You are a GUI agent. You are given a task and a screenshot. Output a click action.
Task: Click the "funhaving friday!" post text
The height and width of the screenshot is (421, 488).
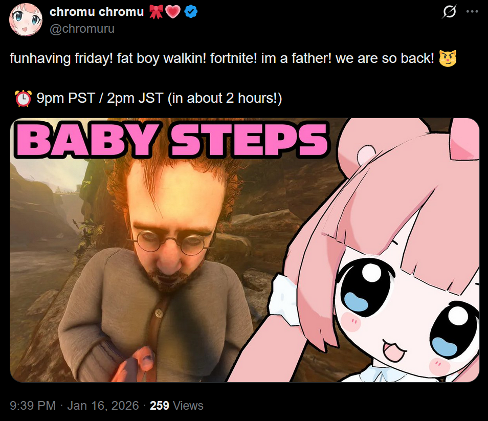pos(61,58)
